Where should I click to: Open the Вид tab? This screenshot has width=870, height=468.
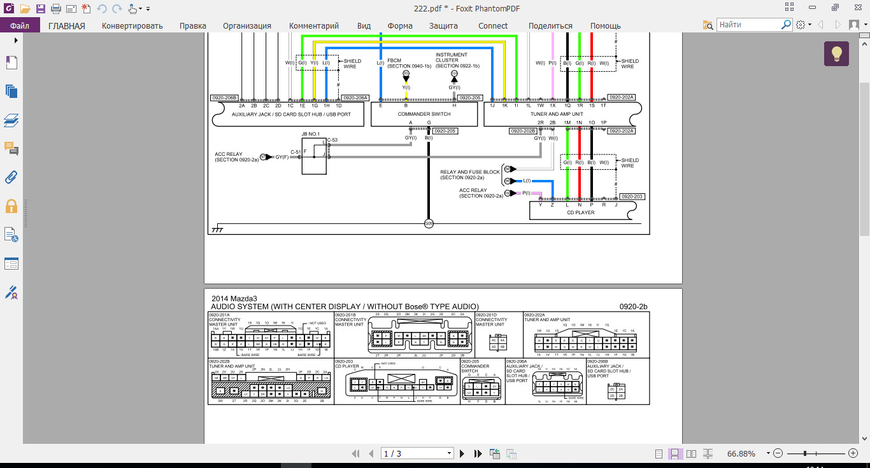(364, 25)
